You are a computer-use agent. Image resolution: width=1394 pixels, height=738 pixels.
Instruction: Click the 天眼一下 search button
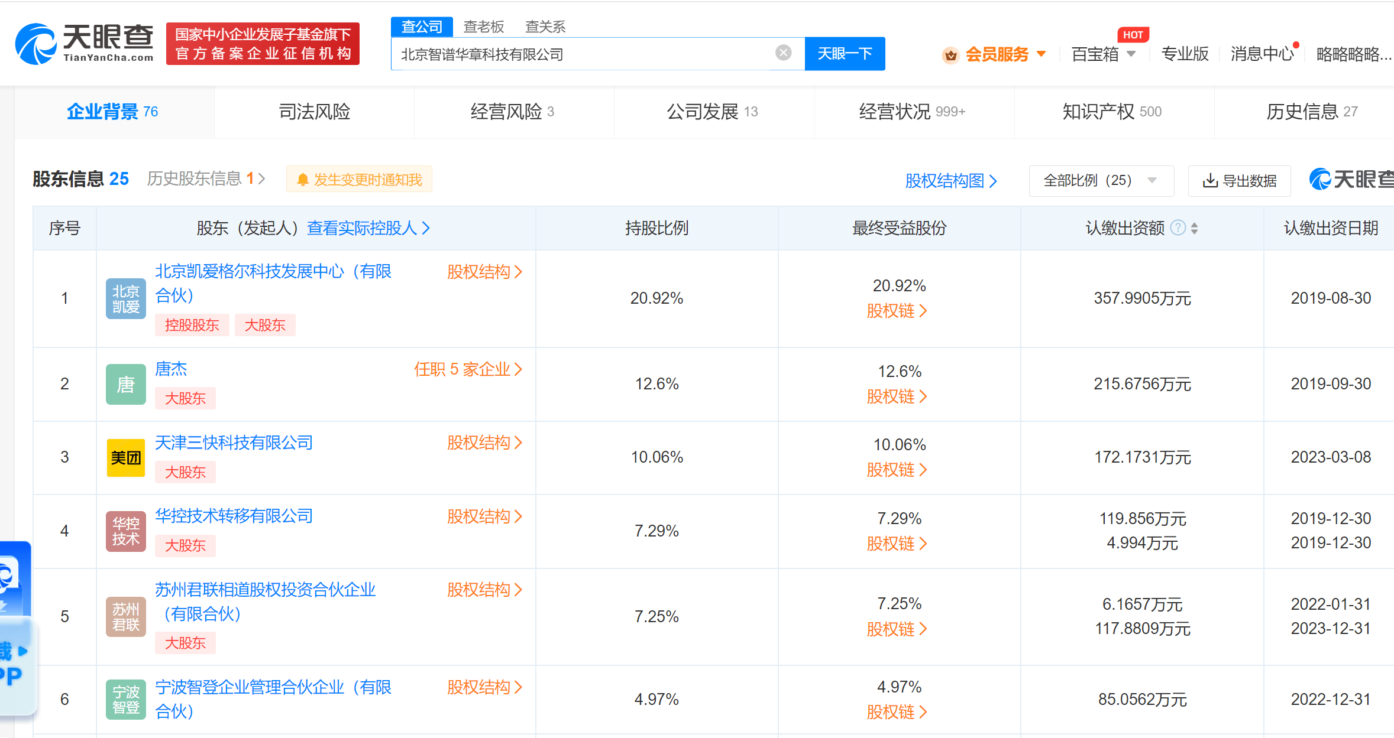(x=845, y=54)
